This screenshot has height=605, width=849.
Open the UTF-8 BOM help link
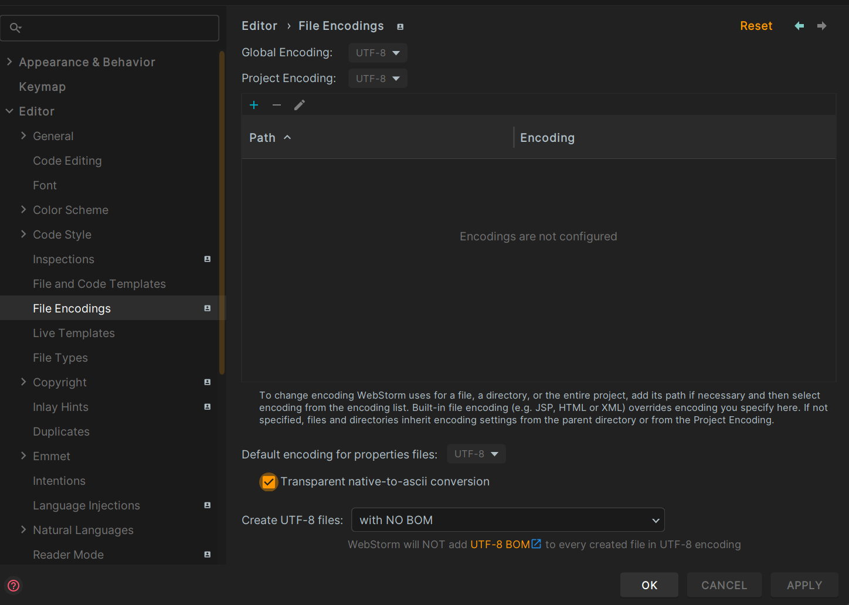pyautogui.click(x=500, y=545)
